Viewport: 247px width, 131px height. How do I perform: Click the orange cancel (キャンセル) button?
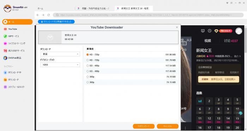click(x=168, y=126)
